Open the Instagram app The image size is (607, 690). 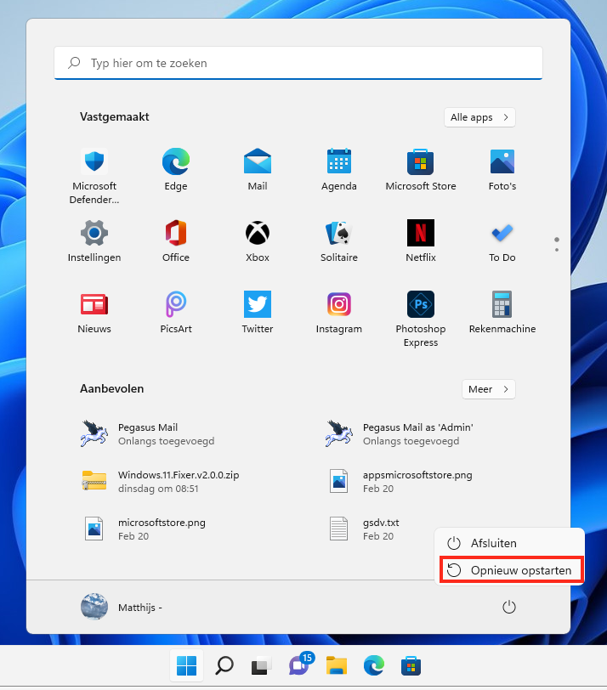339,311
